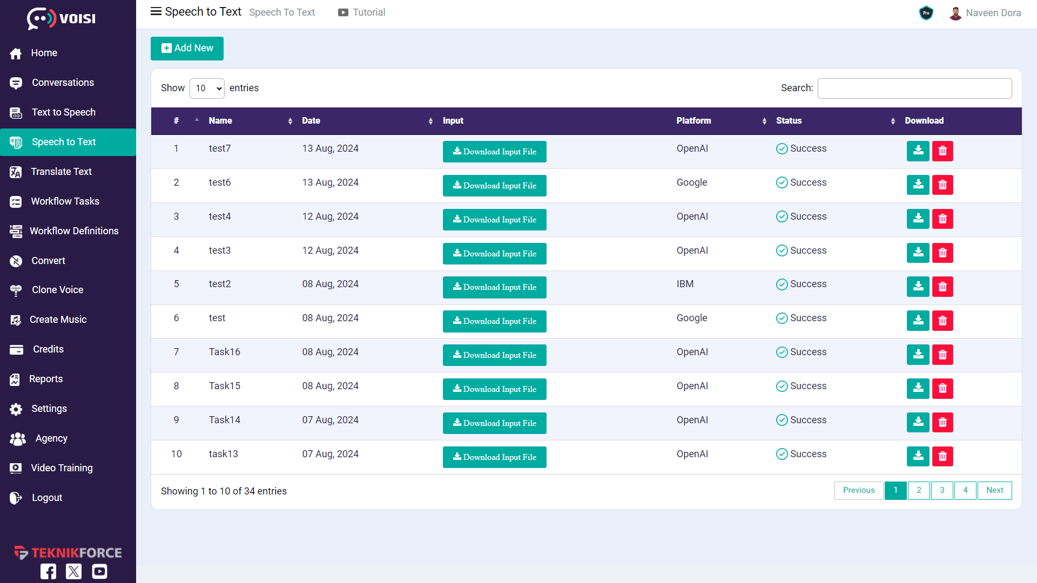Download result for test2 IBM row
This screenshot has height=583, width=1037.
pos(918,287)
